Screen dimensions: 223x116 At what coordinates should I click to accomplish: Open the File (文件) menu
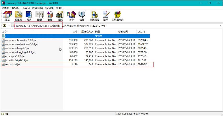(5, 8)
